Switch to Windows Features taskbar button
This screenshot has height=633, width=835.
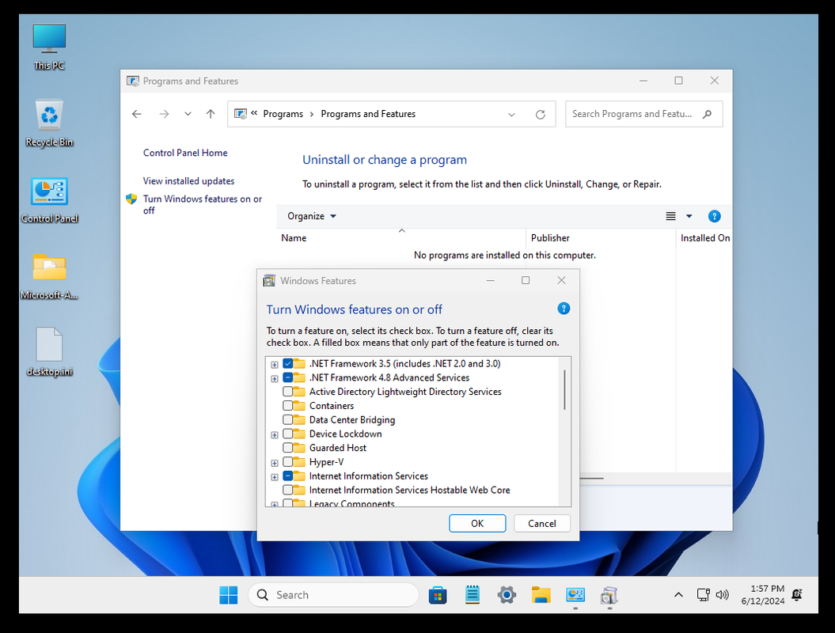pos(609,595)
